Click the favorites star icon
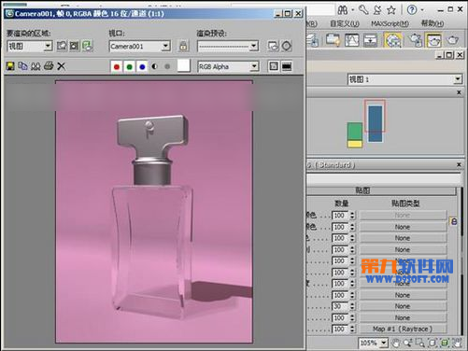This screenshot has width=468, height=351. coord(391,10)
